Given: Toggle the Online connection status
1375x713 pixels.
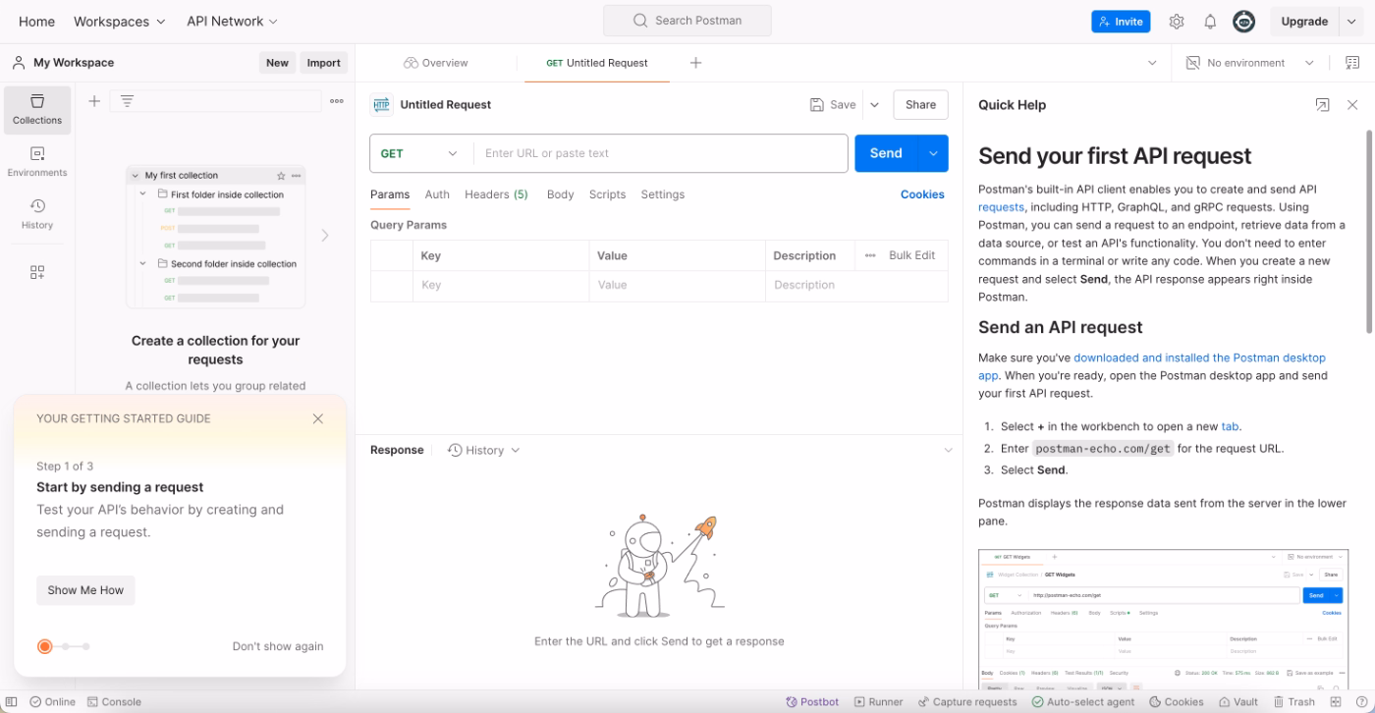Looking at the screenshot, I should (51, 701).
